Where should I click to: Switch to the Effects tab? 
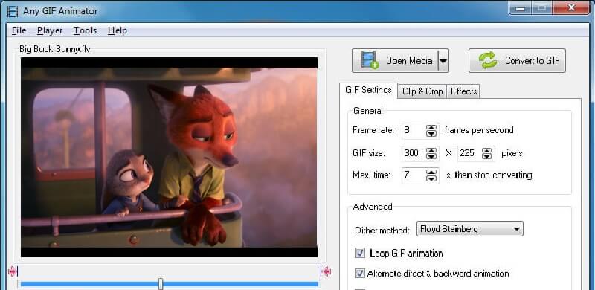point(463,91)
